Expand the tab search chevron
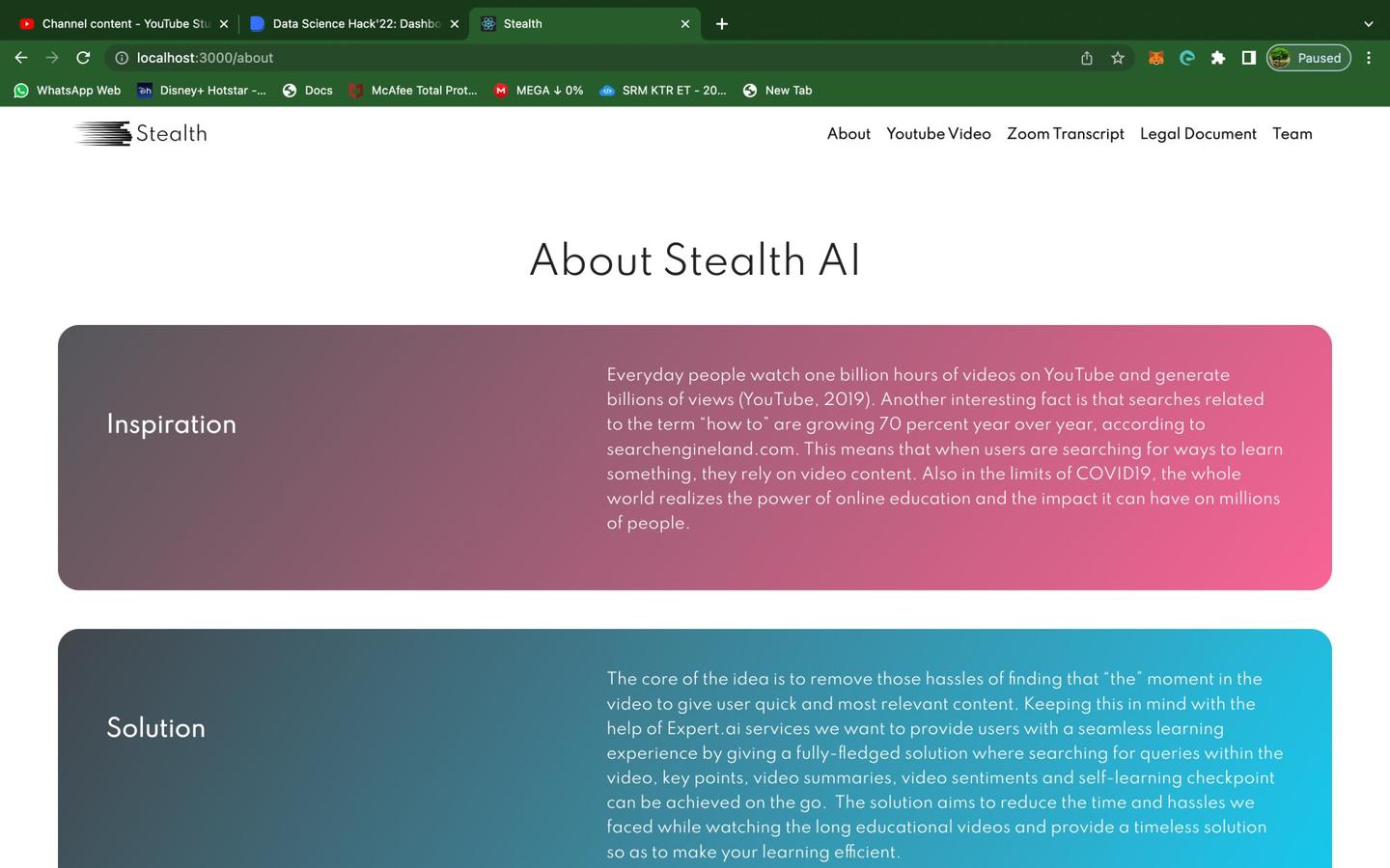Image resolution: width=1390 pixels, height=868 pixels. [1368, 23]
